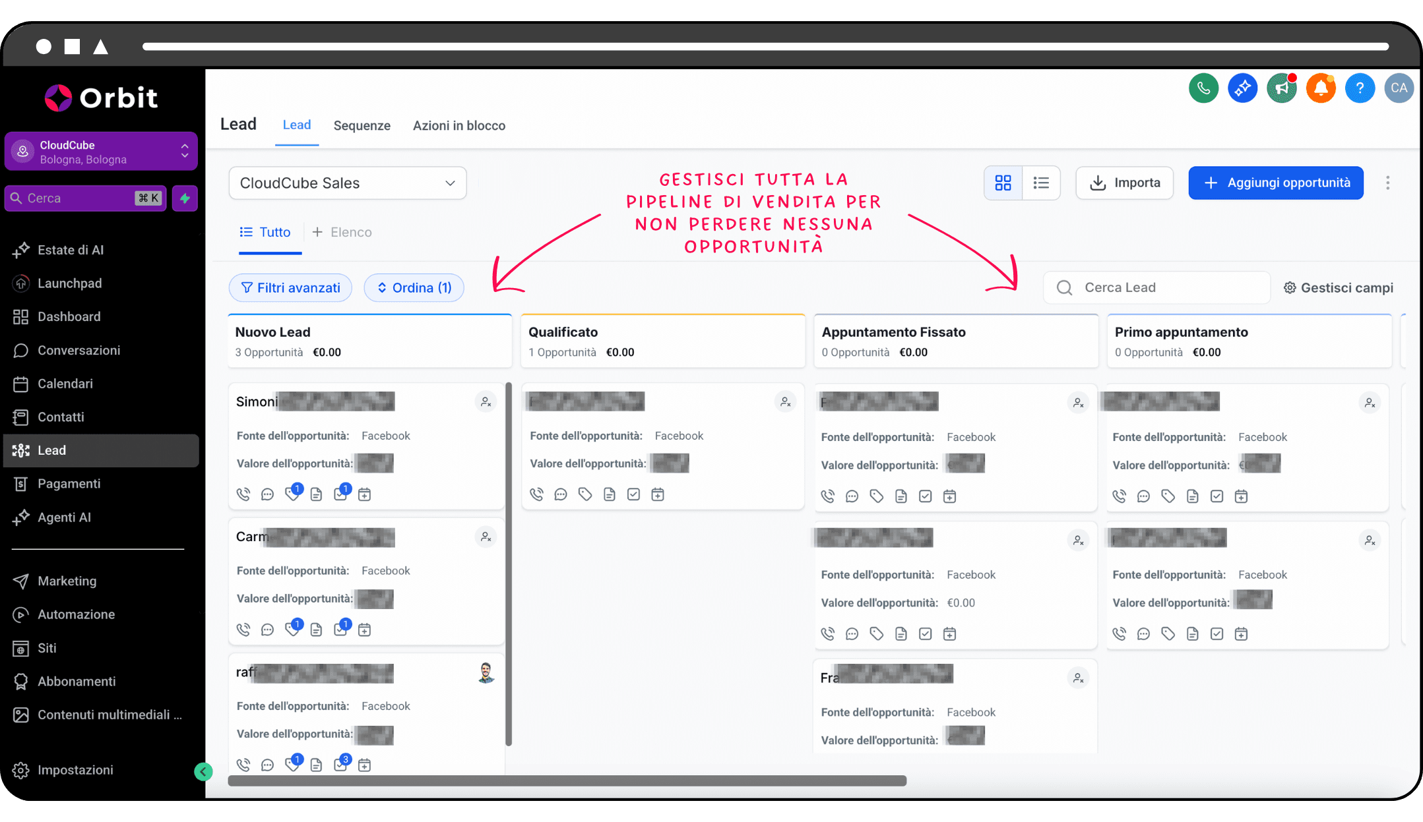1423x822 pixels.
Task: Switch to the Sequenze tab
Action: pos(362,125)
